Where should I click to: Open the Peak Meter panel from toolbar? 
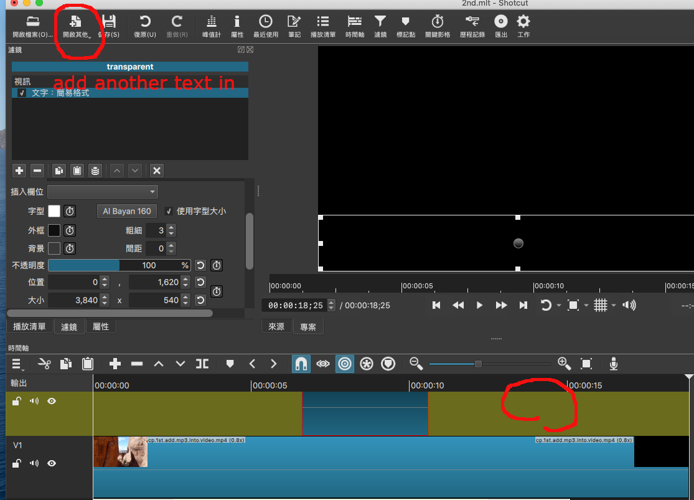pyautogui.click(x=212, y=26)
